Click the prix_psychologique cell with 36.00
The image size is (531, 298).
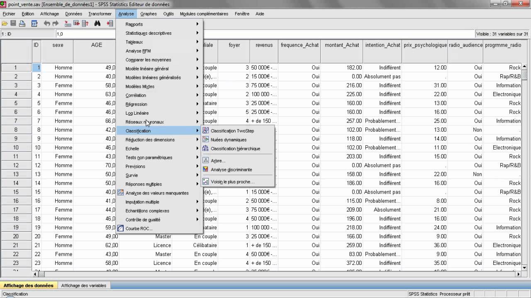425,245
